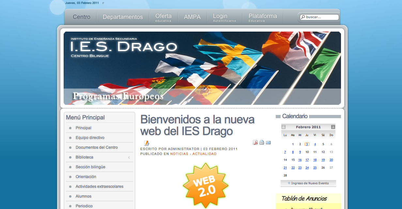This screenshot has width=402, height=209.
Task: Go to next month in the calendar
Action: click(x=333, y=127)
